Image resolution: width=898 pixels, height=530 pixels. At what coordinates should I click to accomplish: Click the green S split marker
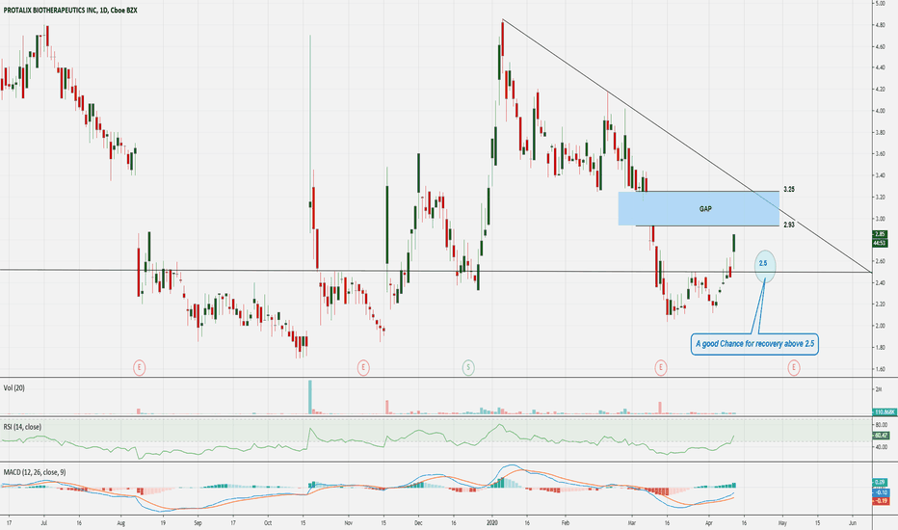pyautogui.click(x=468, y=367)
